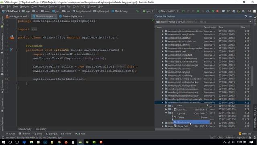Open Microsoft Edge from the taskbar
The width and height of the screenshot is (257, 145).
(24, 142)
